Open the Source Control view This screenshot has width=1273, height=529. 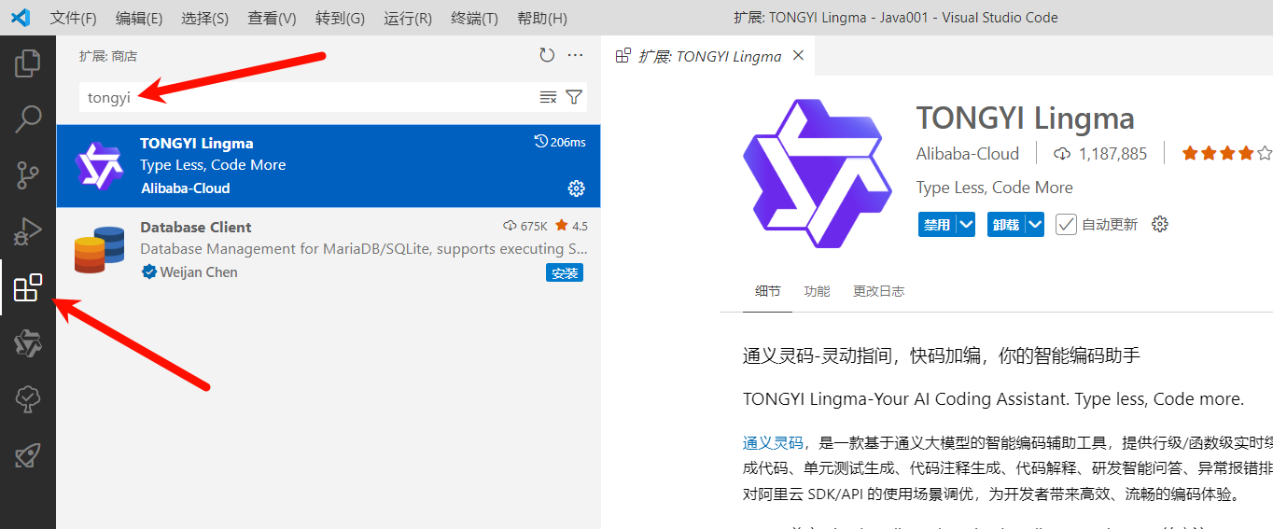coord(28,174)
